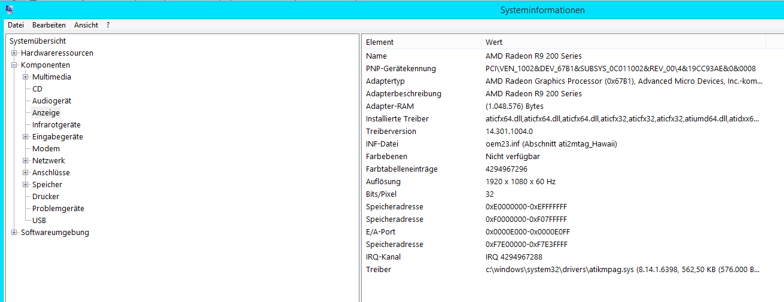Screen dimensions: 784x302
Task: Select Hardwareressourcen tree item
Action: tap(57, 53)
